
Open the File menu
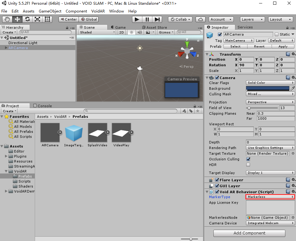click(4, 11)
